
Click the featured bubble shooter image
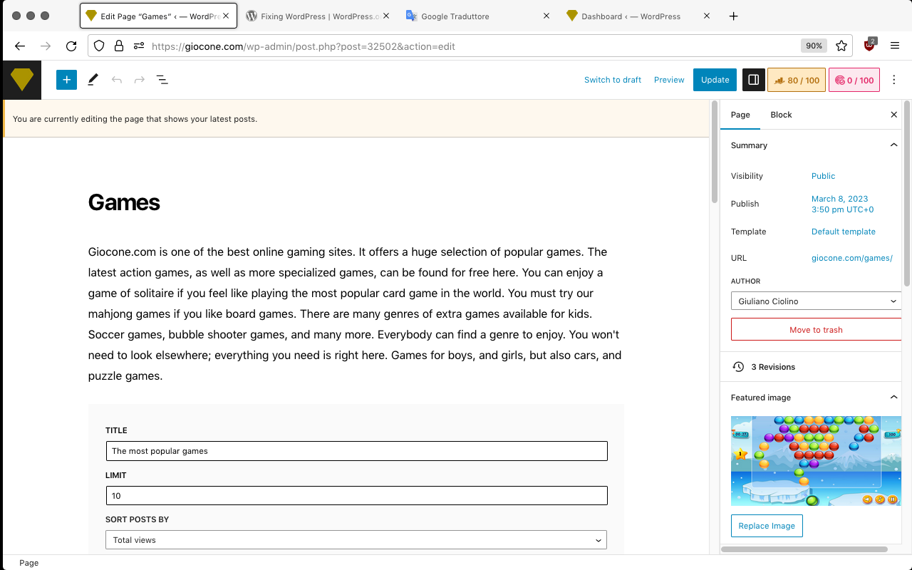(817, 461)
